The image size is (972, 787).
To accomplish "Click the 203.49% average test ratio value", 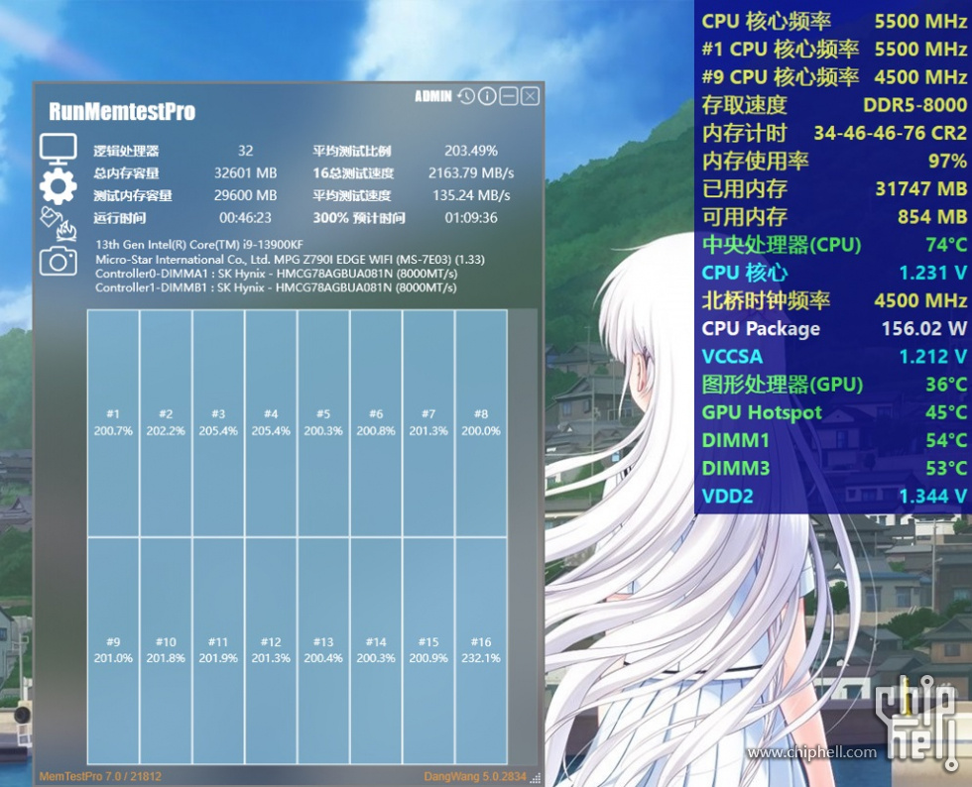I will click(x=471, y=151).
